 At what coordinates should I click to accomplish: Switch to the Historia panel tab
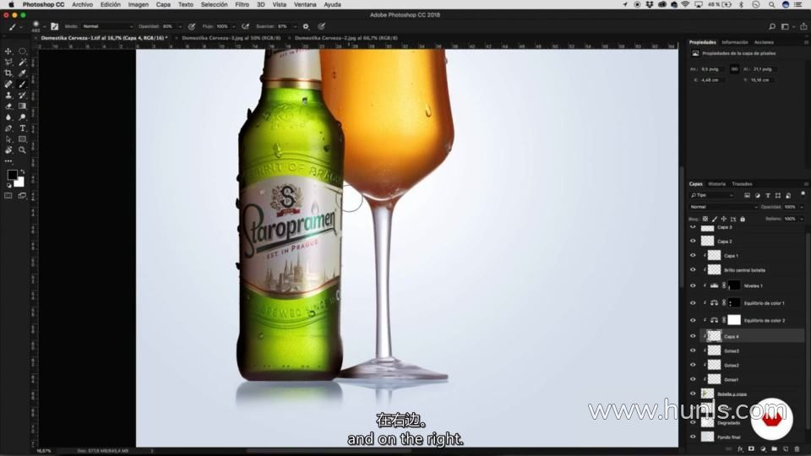[x=717, y=184]
